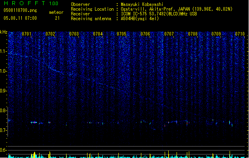
Task: Click the meteor label
Action: (56, 12)
